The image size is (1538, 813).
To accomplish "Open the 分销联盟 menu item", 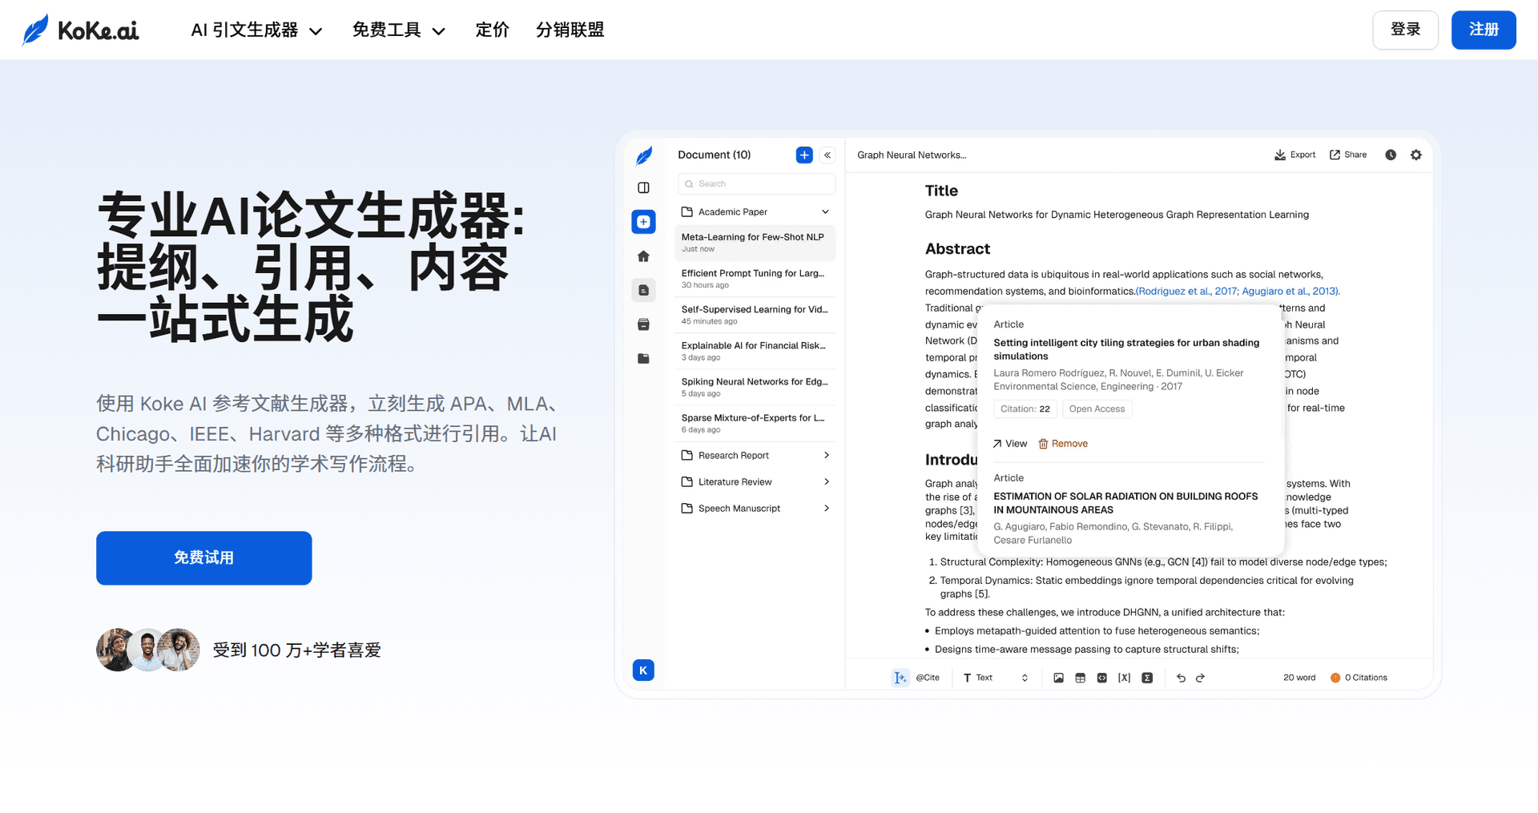I will [x=570, y=30].
